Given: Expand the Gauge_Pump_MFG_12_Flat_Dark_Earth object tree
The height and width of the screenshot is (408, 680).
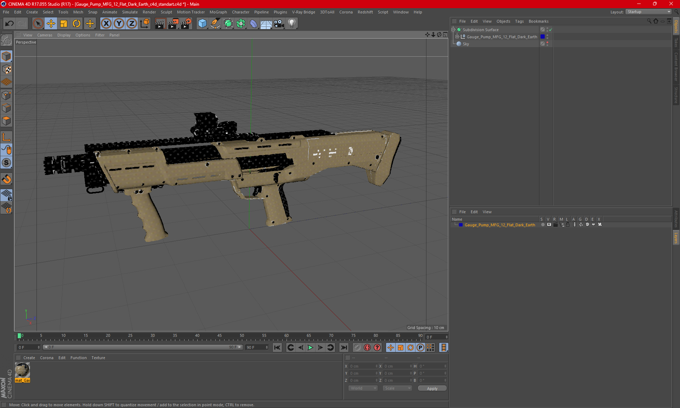Looking at the screenshot, I should click(x=457, y=37).
